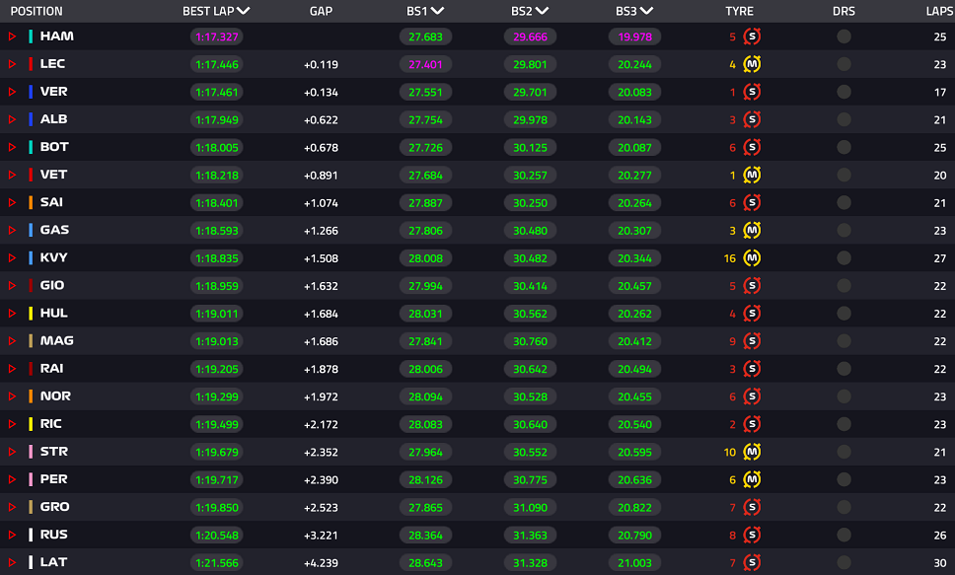Click RUS's soft tyre icon
The width and height of the screenshot is (955, 575).
point(752,536)
